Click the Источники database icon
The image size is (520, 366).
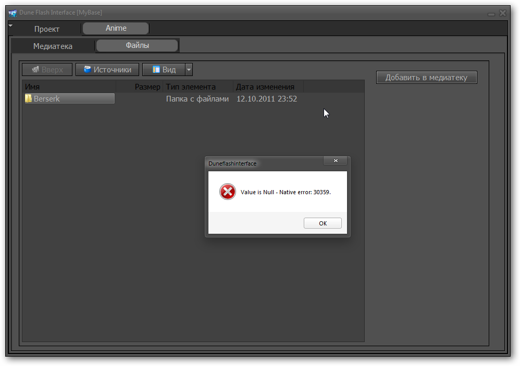pos(88,69)
